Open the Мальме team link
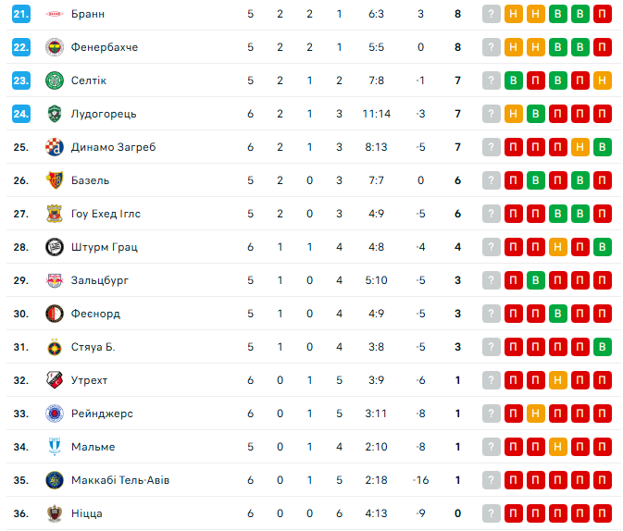The image size is (623, 531). point(93,447)
